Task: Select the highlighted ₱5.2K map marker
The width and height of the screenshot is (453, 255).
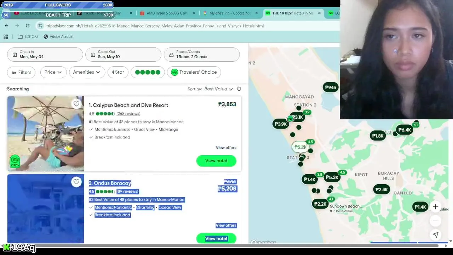Action: [300, 147]
